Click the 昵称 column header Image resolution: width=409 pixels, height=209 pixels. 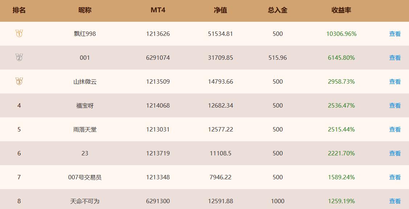85,10
